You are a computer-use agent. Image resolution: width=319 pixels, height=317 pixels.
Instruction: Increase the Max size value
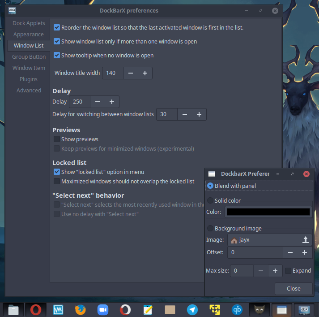(x=275, y=271)
